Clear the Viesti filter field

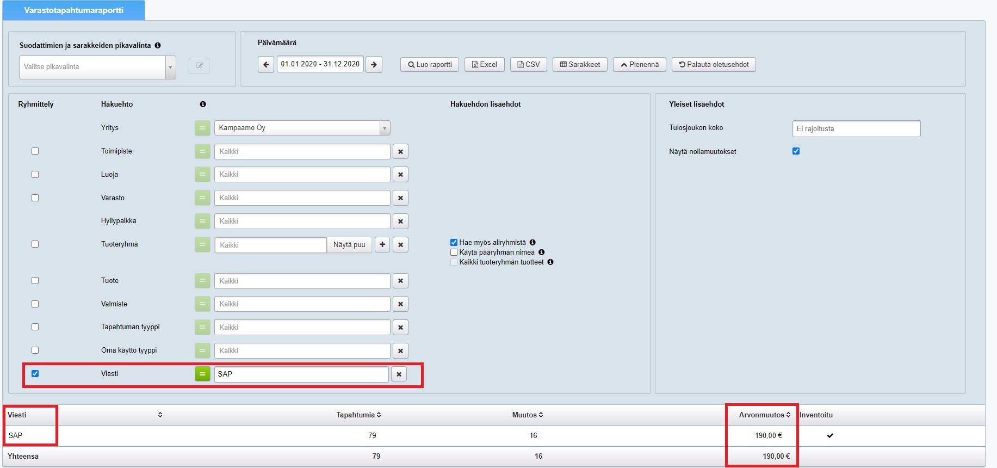[x=399, y=374]
